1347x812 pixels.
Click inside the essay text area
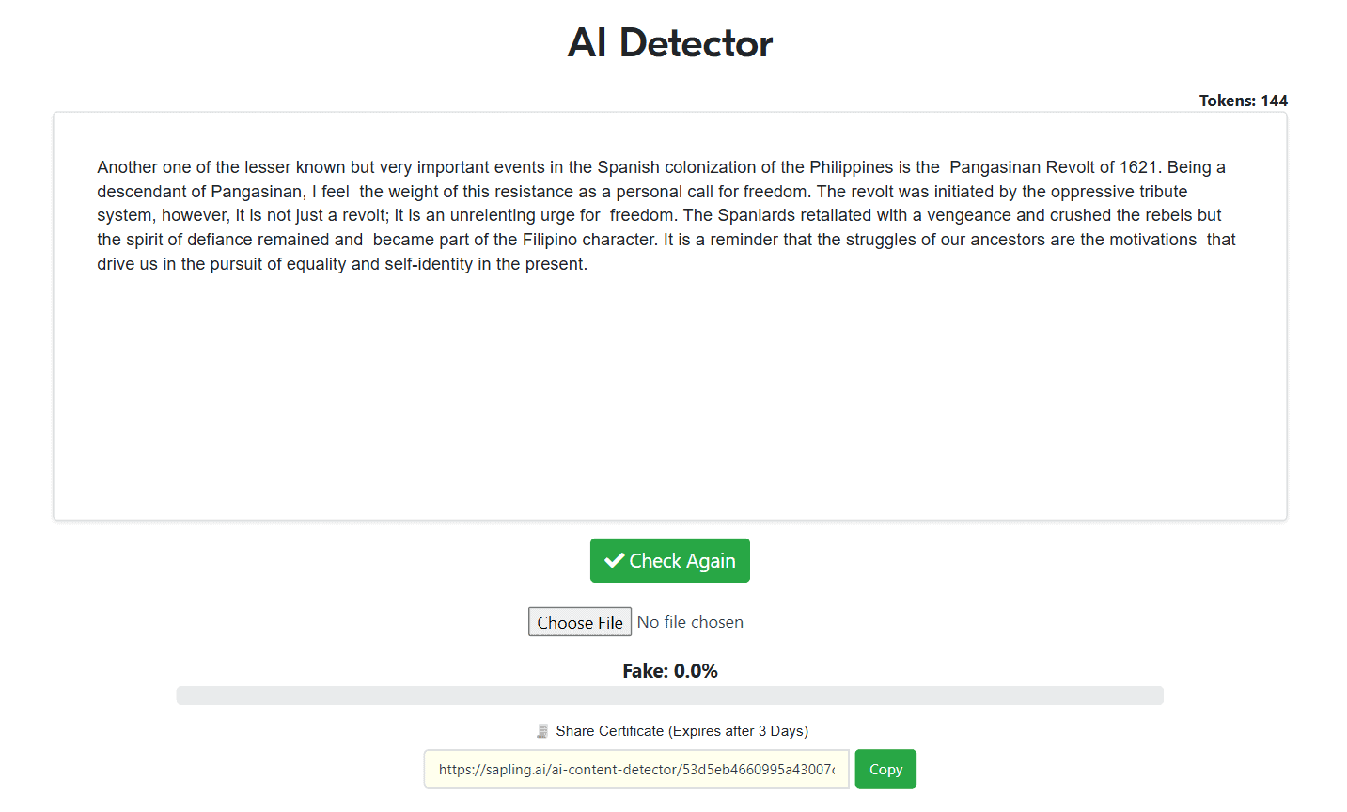pyautogui.click(x=670, y=316)
